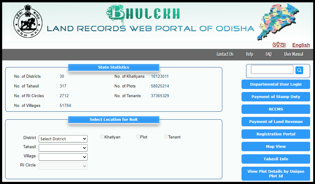Screen dimensions: 315x184
Task: Focus the search text field
Action: pyautogui.click(x=272, y=70)
